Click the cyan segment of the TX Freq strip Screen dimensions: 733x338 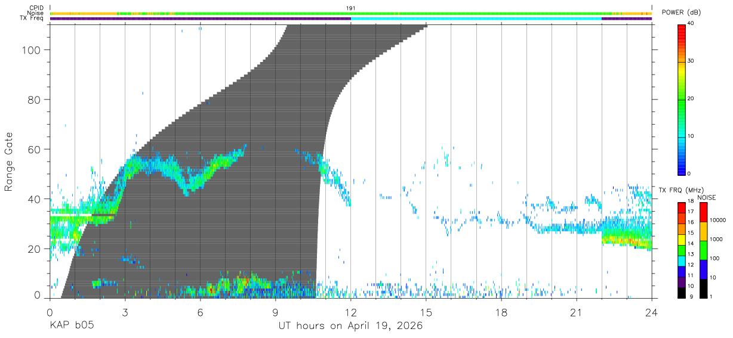[x=476, y=18]
